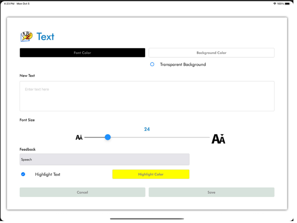
Task: Click the Cancel button
Action: pyautogui.click(x=82, y=192)
